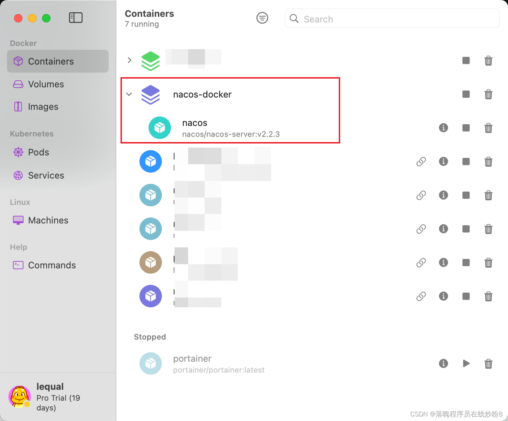
Task: Open the Containers section in the sidebar
Action: click(58, 61)
